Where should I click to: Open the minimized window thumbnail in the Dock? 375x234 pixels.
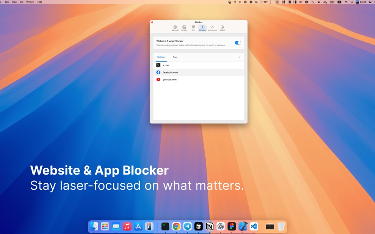click(x=270, y=226)
